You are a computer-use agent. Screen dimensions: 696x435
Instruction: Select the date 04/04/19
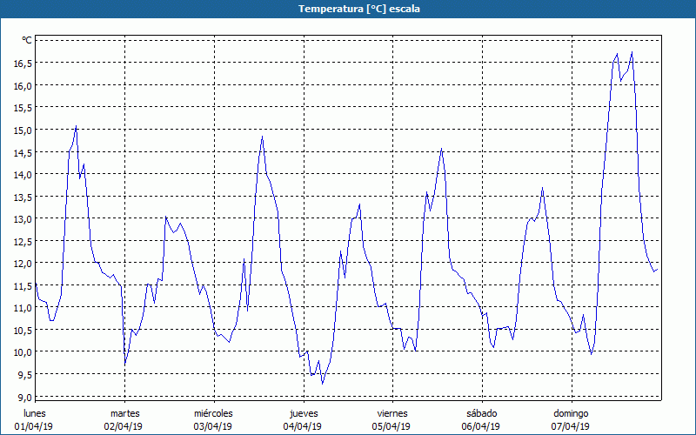pyautogui.click(x=302, y=426)
